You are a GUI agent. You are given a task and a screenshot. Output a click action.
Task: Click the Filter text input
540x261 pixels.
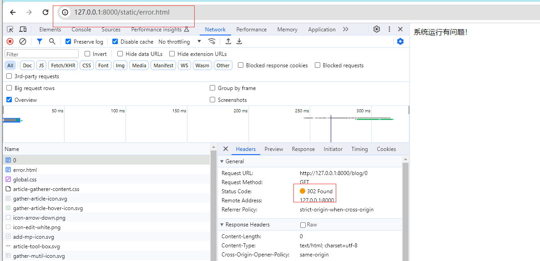point(42,54)
